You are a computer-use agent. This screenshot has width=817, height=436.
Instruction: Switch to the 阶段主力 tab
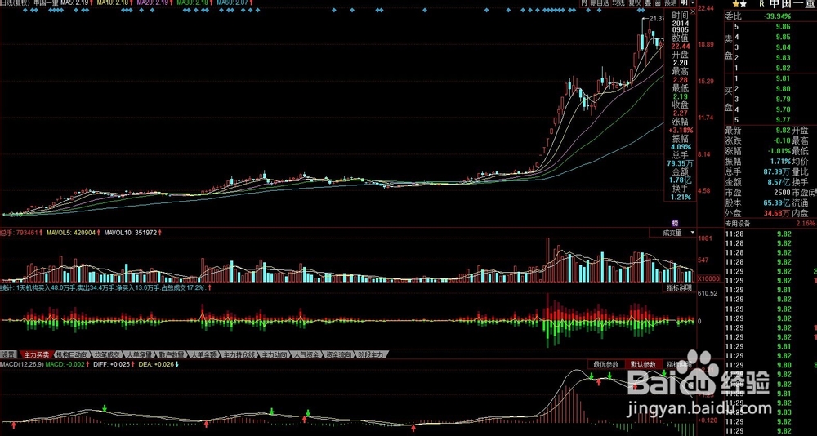(371, 354)
